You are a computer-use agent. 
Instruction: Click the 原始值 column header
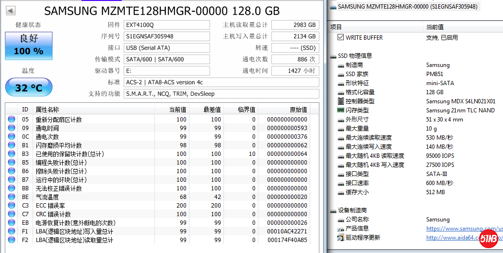(x=297, y=110)
